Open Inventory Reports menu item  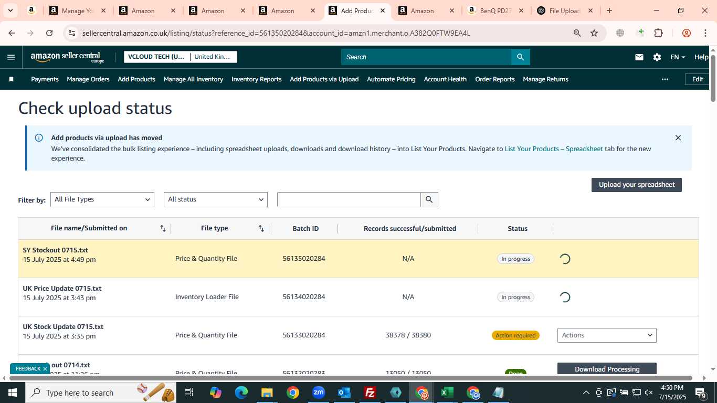click(x=257, y=79)
